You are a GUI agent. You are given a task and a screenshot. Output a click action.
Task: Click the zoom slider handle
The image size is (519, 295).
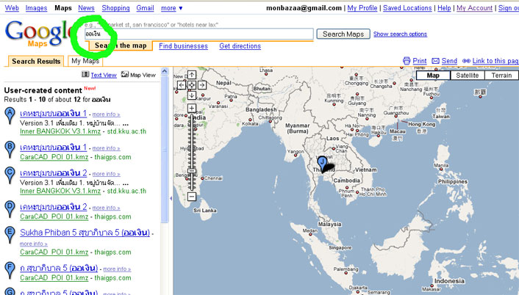[x=192, y=171]
